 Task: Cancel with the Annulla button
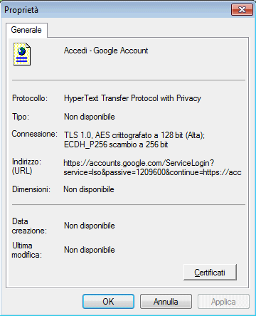(x=166, y=302)
